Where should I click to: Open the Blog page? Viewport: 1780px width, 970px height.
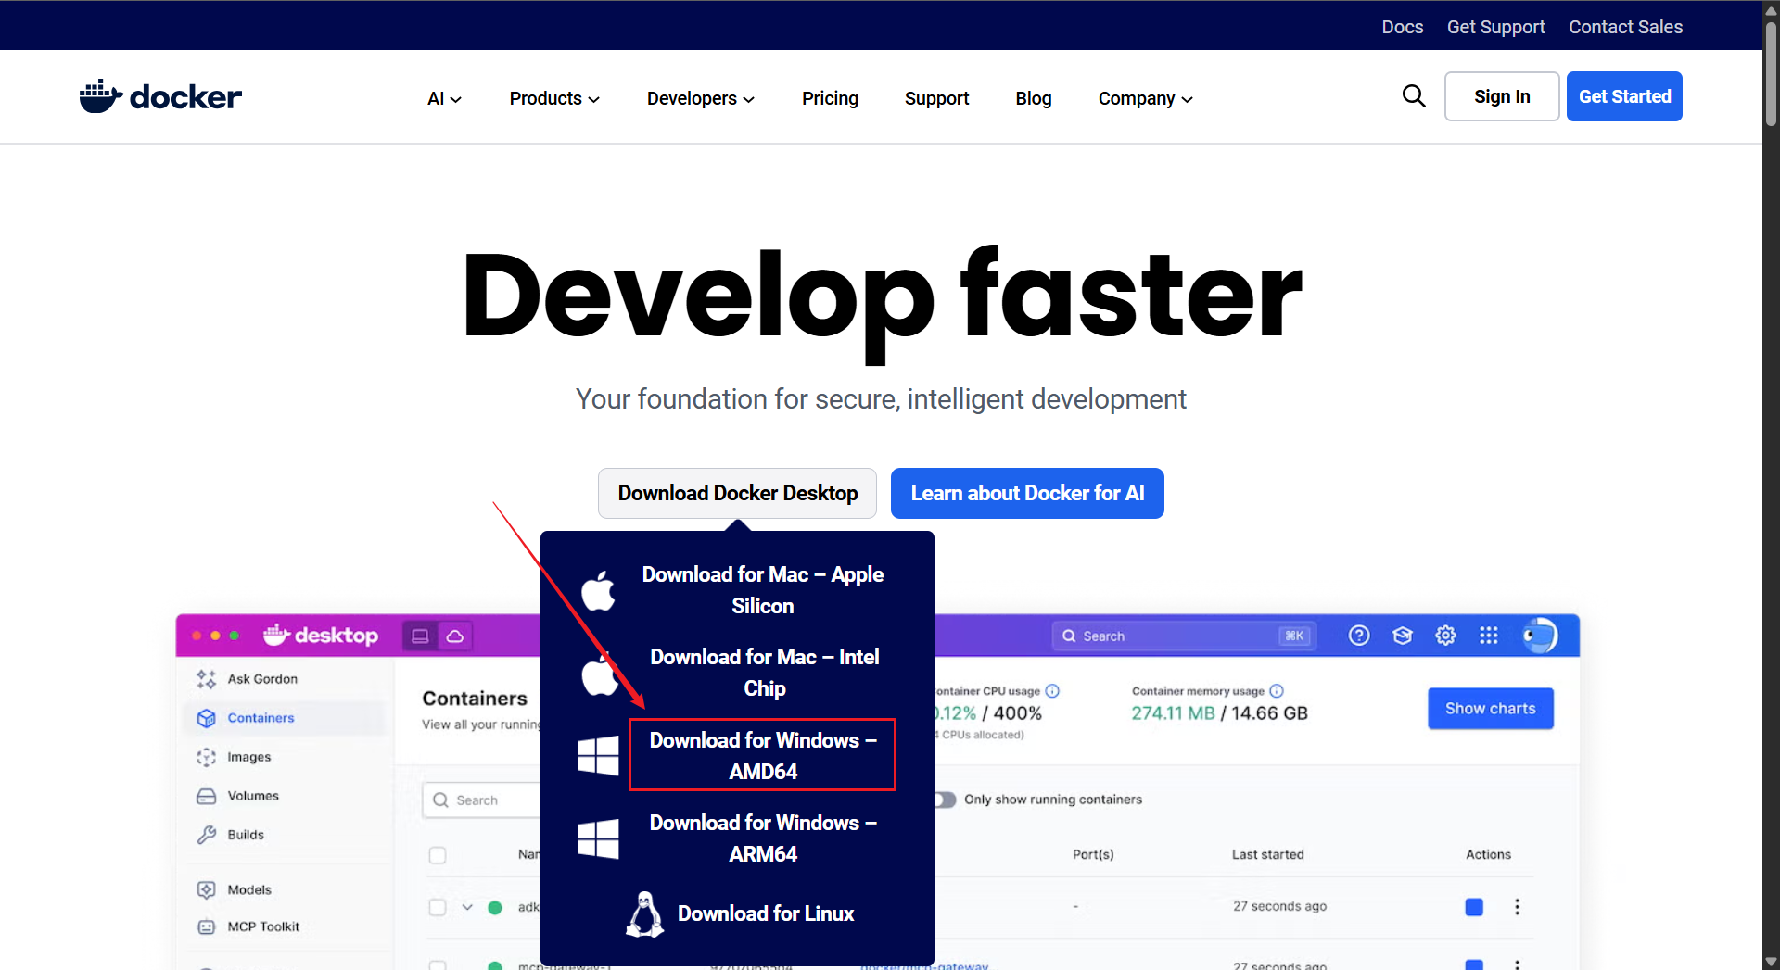pyautogui.click(x=1034, y=98)
